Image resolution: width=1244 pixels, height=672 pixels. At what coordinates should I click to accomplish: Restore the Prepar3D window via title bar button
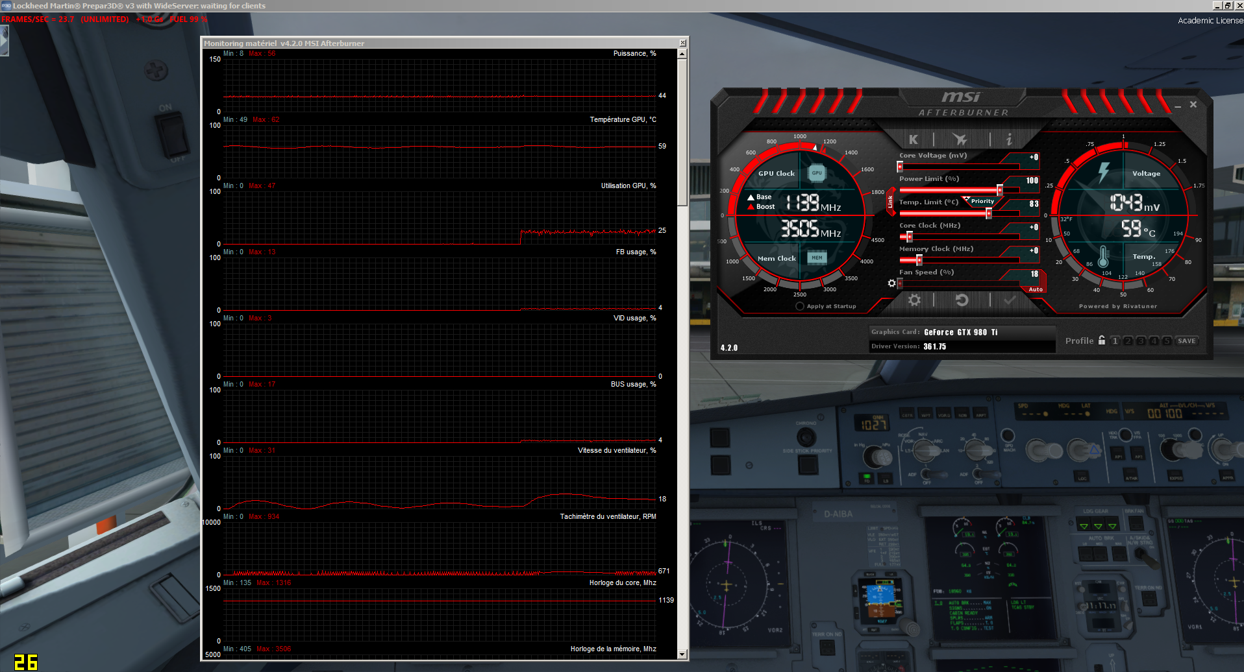tap(1227, 5)
